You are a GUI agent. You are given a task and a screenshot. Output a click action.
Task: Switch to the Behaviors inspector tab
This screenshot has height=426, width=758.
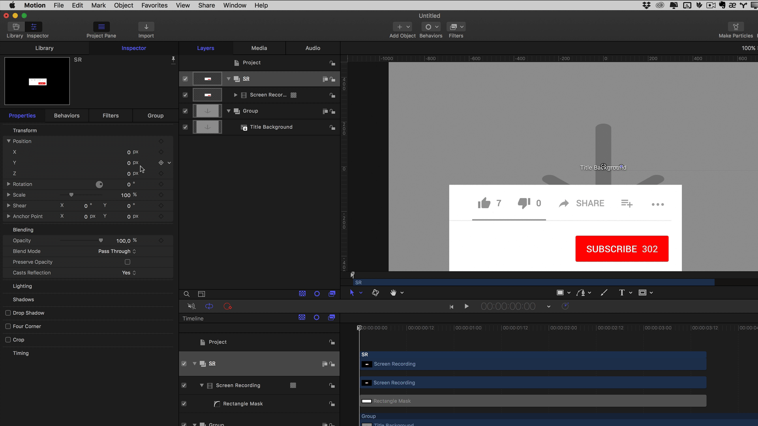point(67,116)
